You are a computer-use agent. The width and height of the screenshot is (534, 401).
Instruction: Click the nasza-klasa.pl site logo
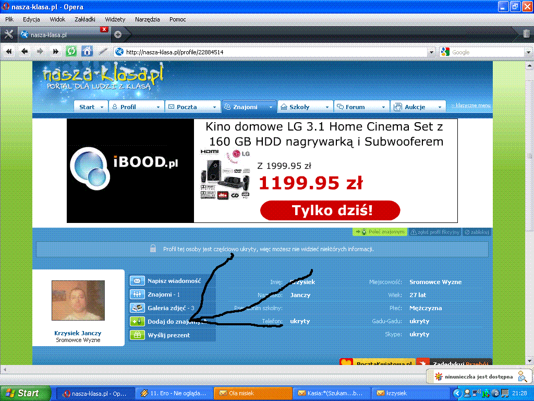(103, 77)
